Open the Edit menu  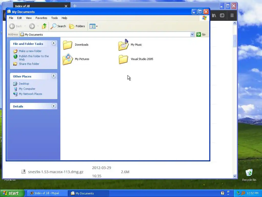(19, 18)
